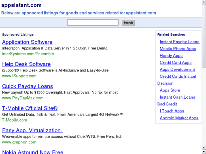Click the Sponsored Listings heading

(x=18, y=34)
